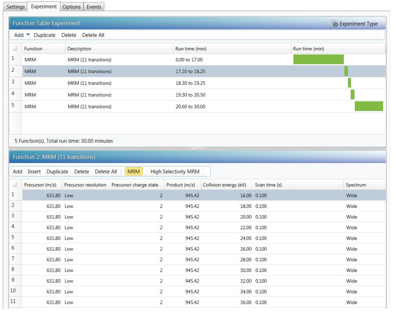Select function row 1 running 0.00 to 17.00
This screenshot has width=394, height=312.
(x=98, y=60)
